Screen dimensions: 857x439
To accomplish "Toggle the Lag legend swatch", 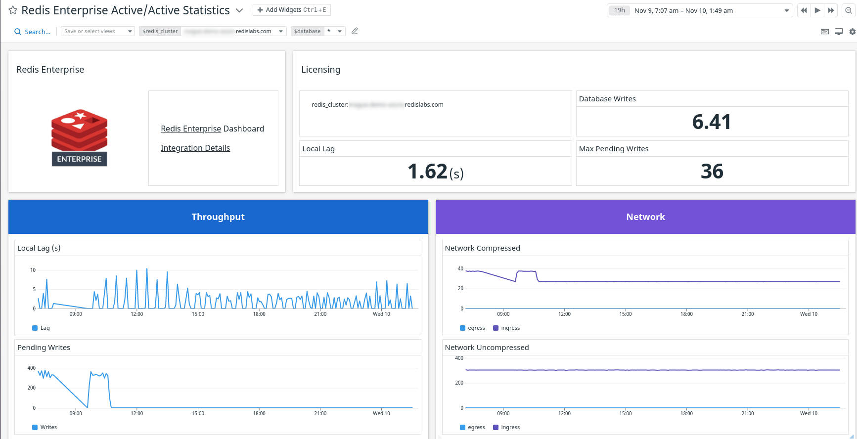I will [35, 328].
